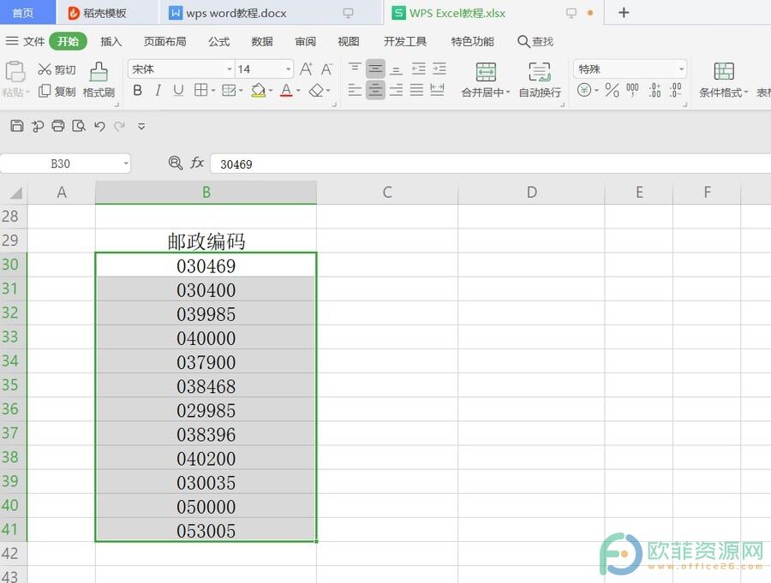The height and width of the screenshot is (583, 771).
Task: Toggle horizontal center alignment
Action: (x=376, y=90)
